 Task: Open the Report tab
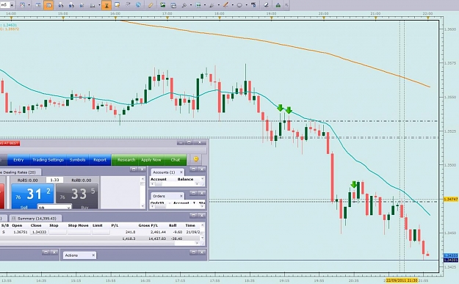(x=100, y=160)
